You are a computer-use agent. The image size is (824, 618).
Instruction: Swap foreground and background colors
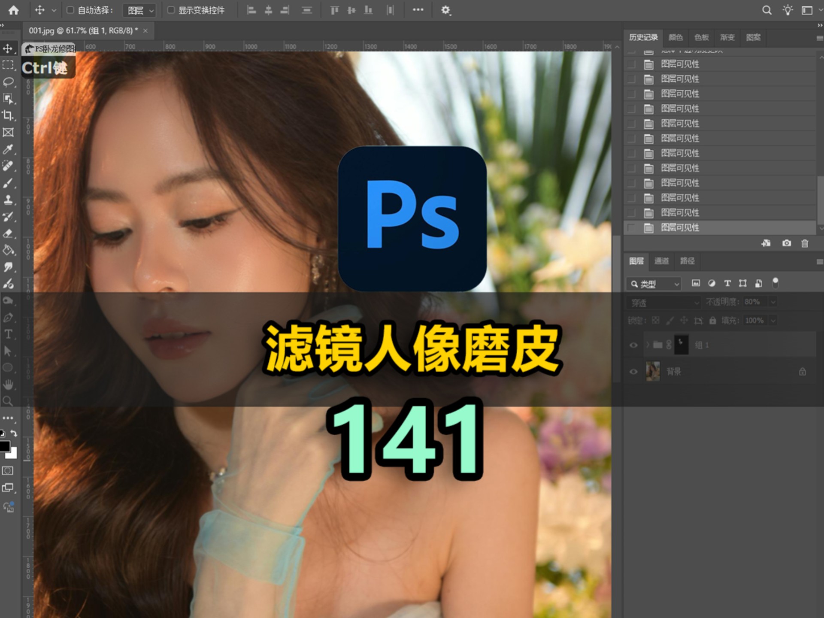14,433
